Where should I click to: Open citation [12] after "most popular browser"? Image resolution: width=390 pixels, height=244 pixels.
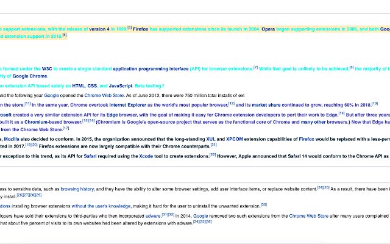(232, 104)
